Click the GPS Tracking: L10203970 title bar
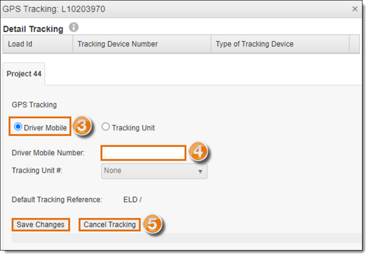 point(181,9)
